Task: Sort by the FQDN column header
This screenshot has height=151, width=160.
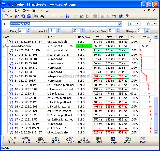Action: tap(61, 37)
